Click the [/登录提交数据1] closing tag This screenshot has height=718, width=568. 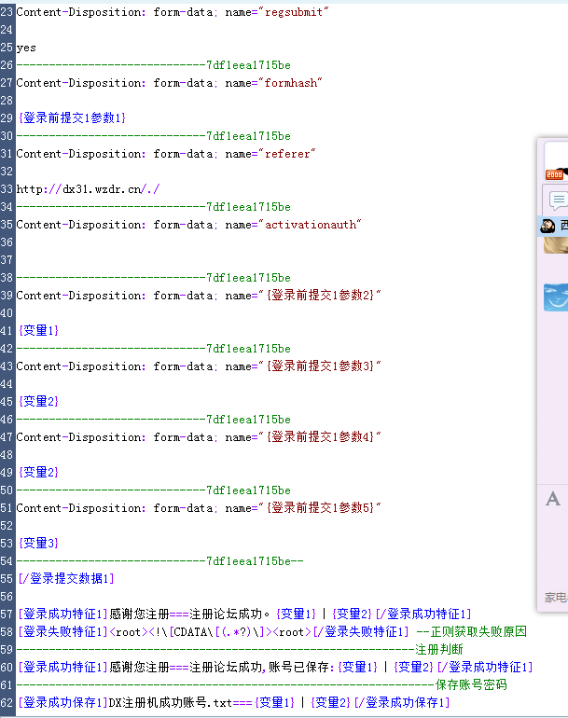click(x=66, y=578)
